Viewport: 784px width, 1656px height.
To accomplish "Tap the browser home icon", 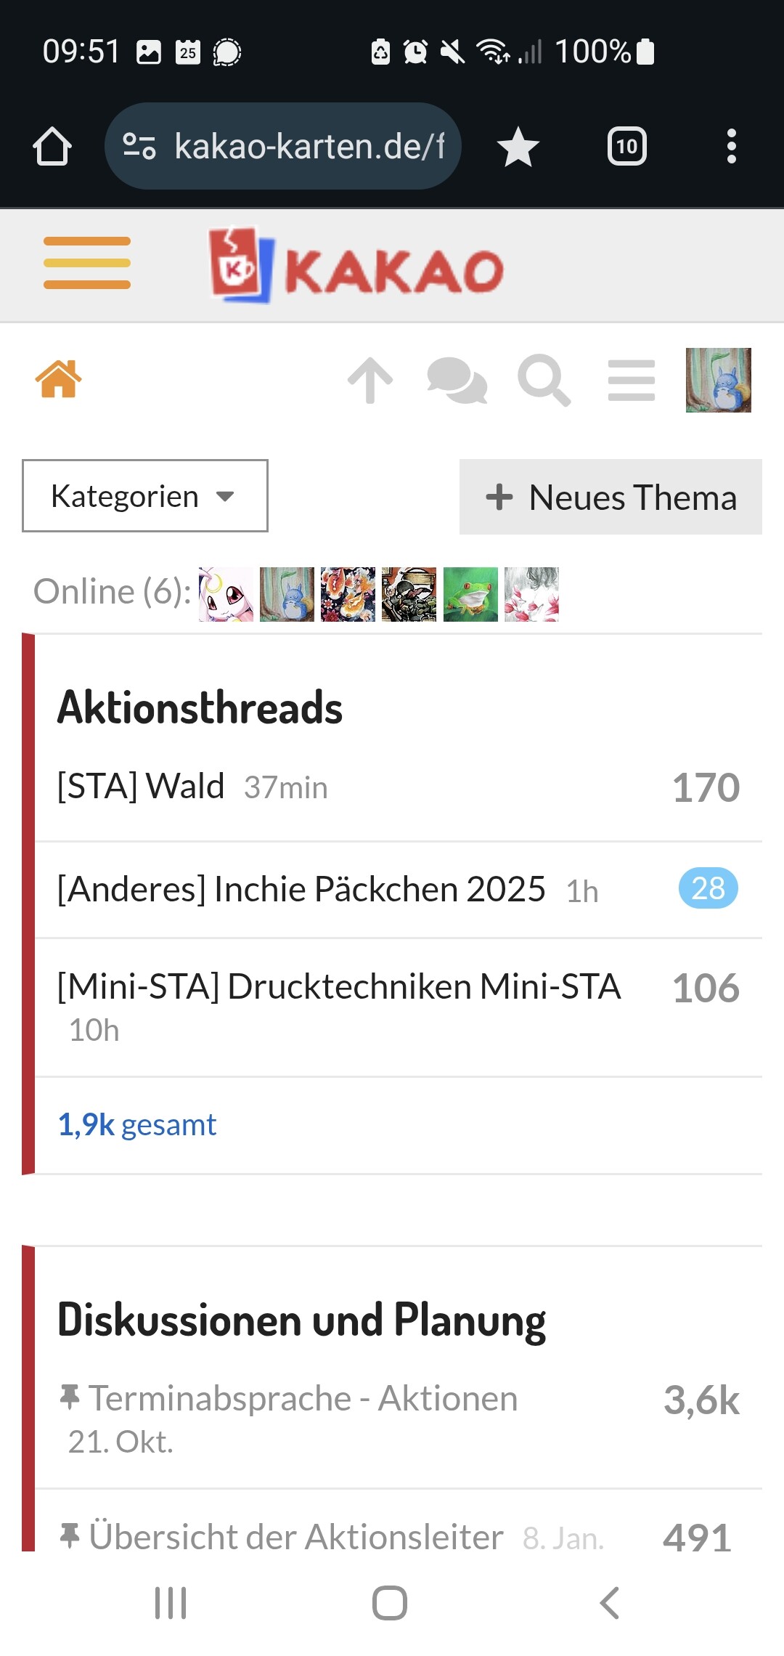I will 52,147.
